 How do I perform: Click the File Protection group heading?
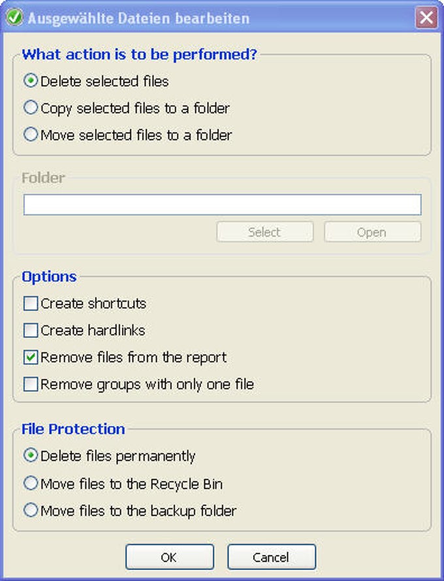[x=73, y=429]
